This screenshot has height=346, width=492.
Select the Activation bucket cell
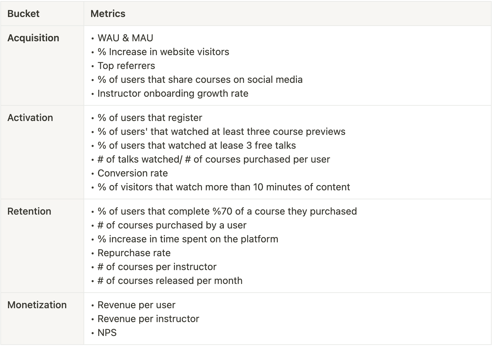[x=30, y=118]
